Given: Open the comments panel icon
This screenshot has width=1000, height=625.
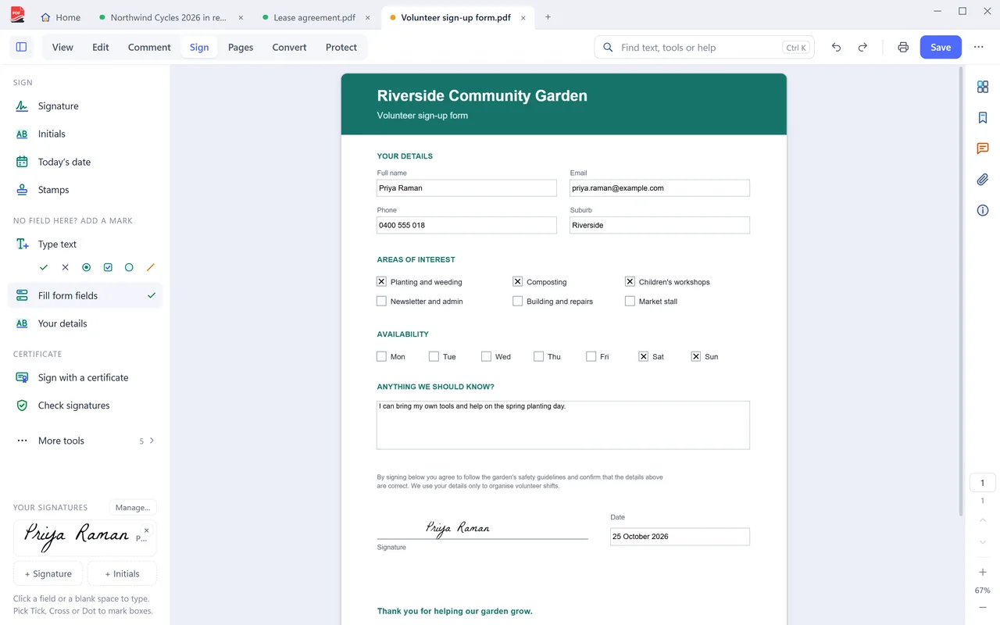Looking at the screenshot, I should pos(983,148).
